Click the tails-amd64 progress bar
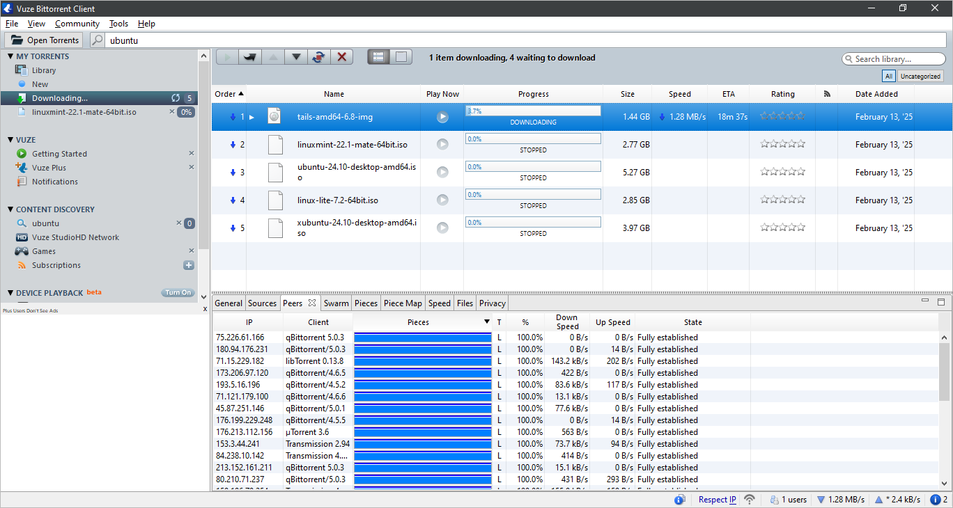This screenshot has height=508, width=953. [x=533, y=111]
